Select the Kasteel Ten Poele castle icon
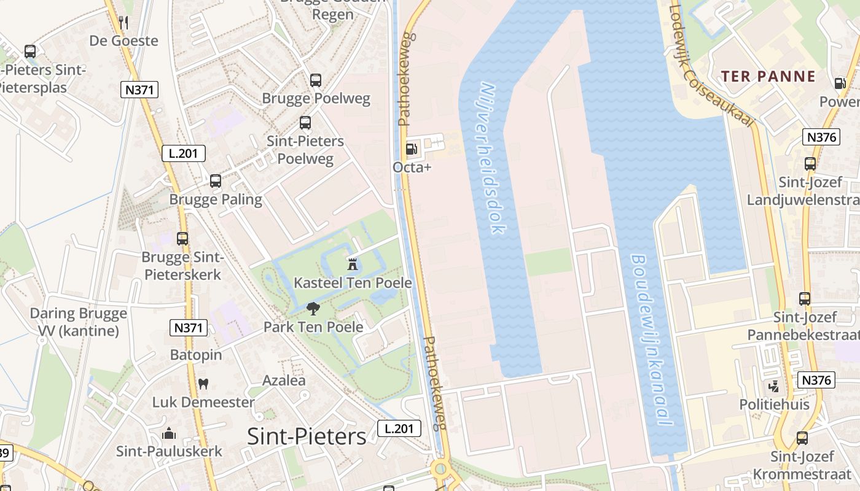This screenshot has width=860, height=491. [353, 265]
